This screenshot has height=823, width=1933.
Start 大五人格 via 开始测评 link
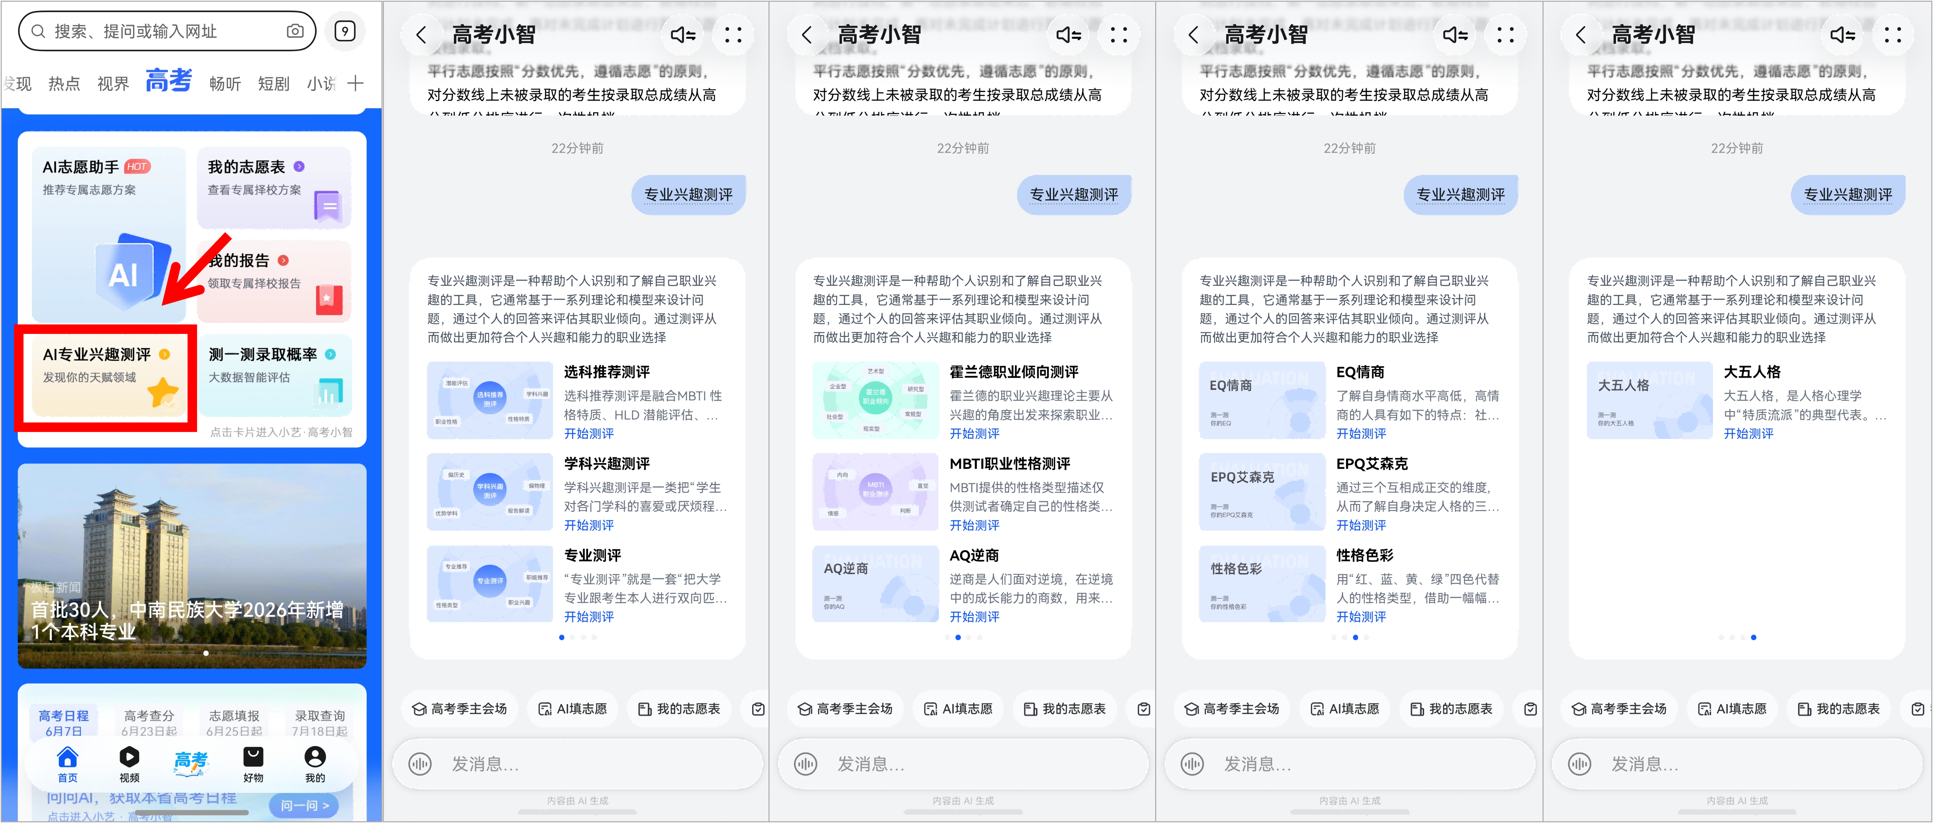point(1748,434)
